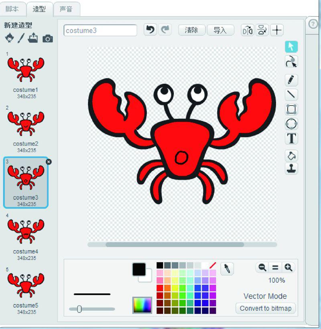Viewport: 321px width, 329px height.
Task: Select the Pencil drawing tool
Action: pyautogui.click(x=291, y=80)
